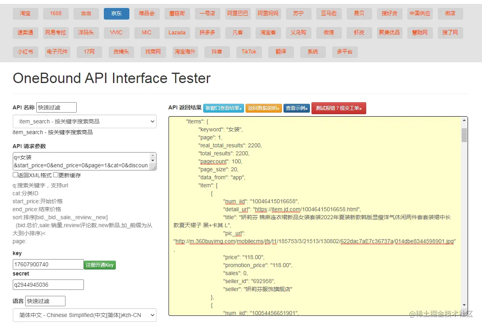Viewport: 482px width, 327px height.
Task: Open the 找商网 tab
Action: tap(153, 52)
